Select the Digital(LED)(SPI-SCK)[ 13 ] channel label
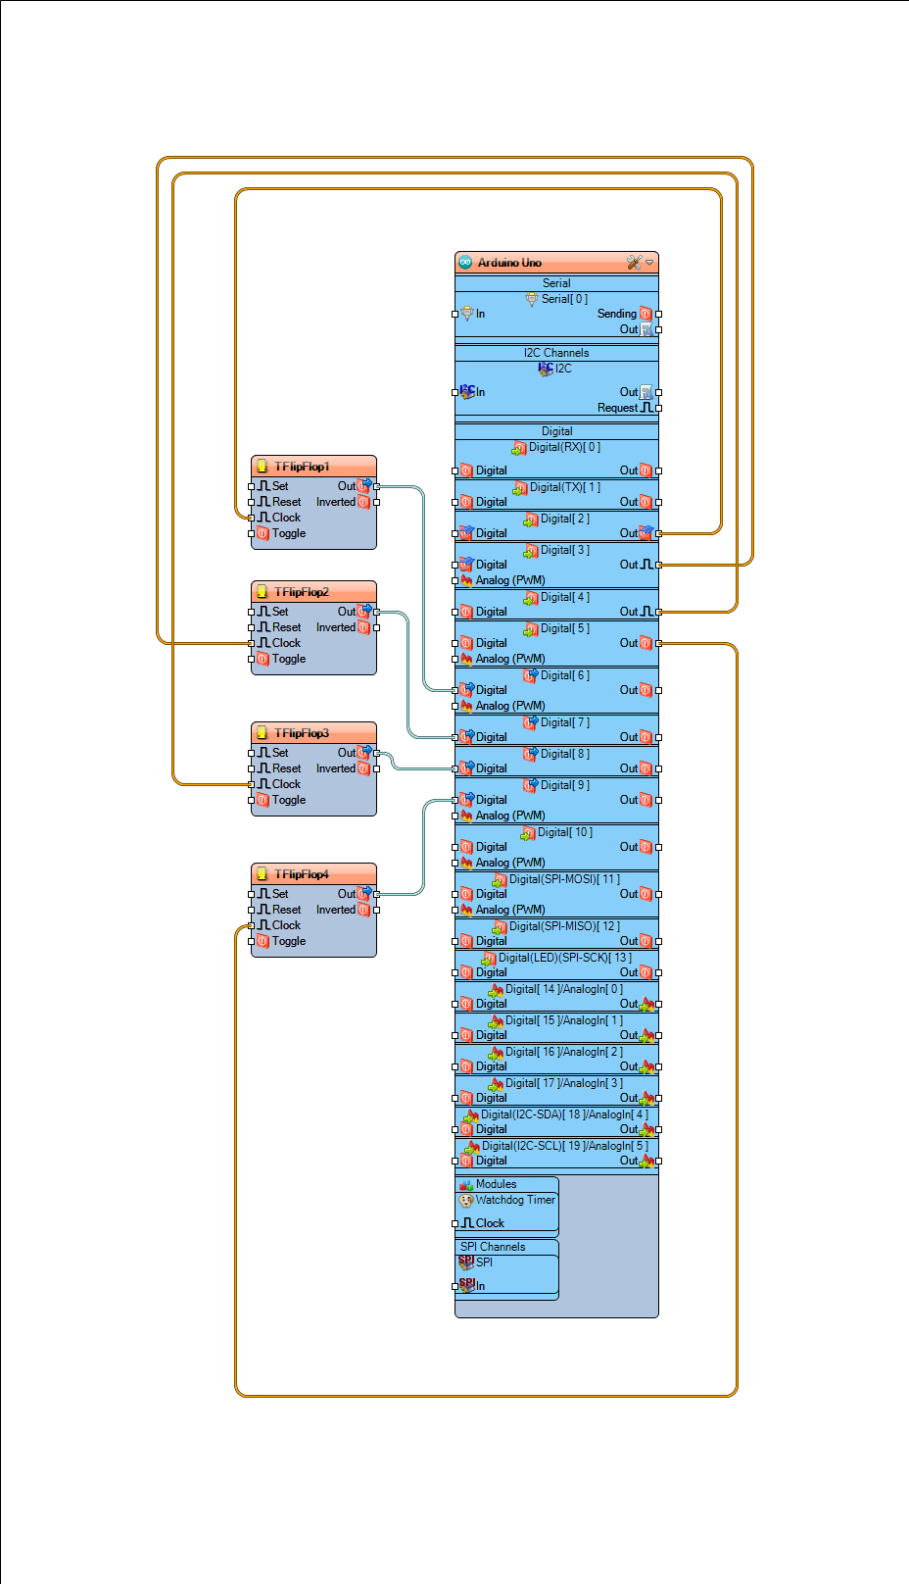 click(x=565, y=958)
